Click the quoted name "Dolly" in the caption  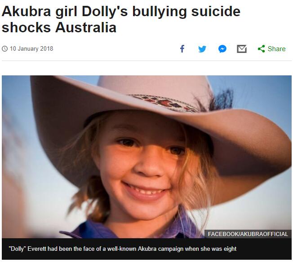[x=18, y=249]
